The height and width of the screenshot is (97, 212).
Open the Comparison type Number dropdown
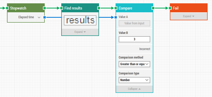tap(134, 80)
